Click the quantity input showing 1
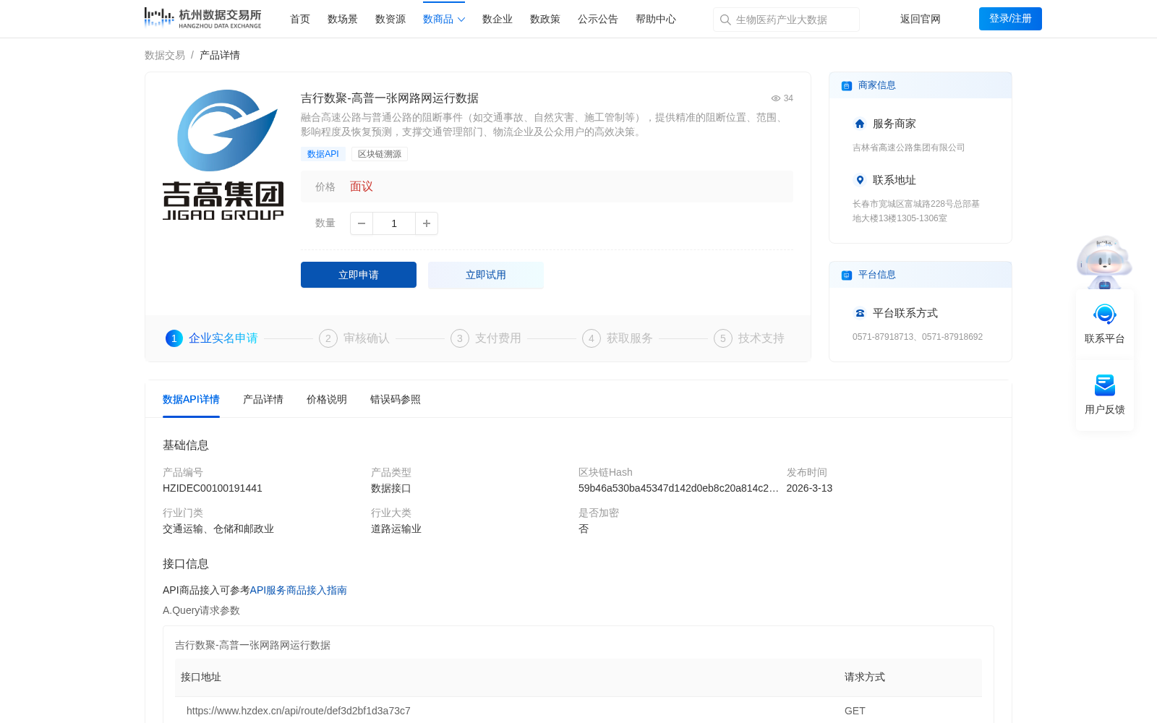 [394, 223]
